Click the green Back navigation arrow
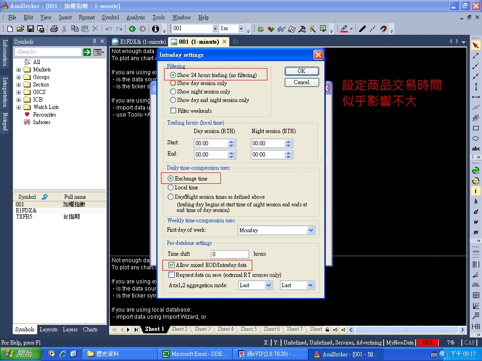The image size is (482, 361). click(x=132, y=29)
